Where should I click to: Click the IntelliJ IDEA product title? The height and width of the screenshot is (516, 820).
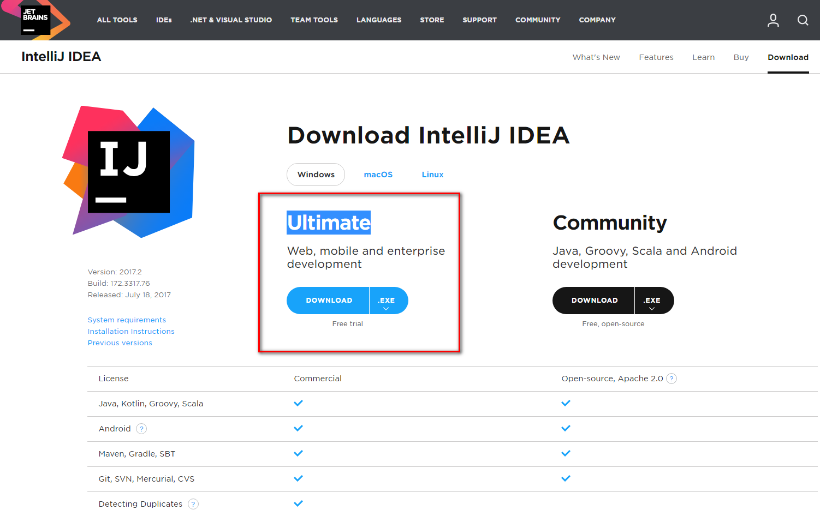61,57
